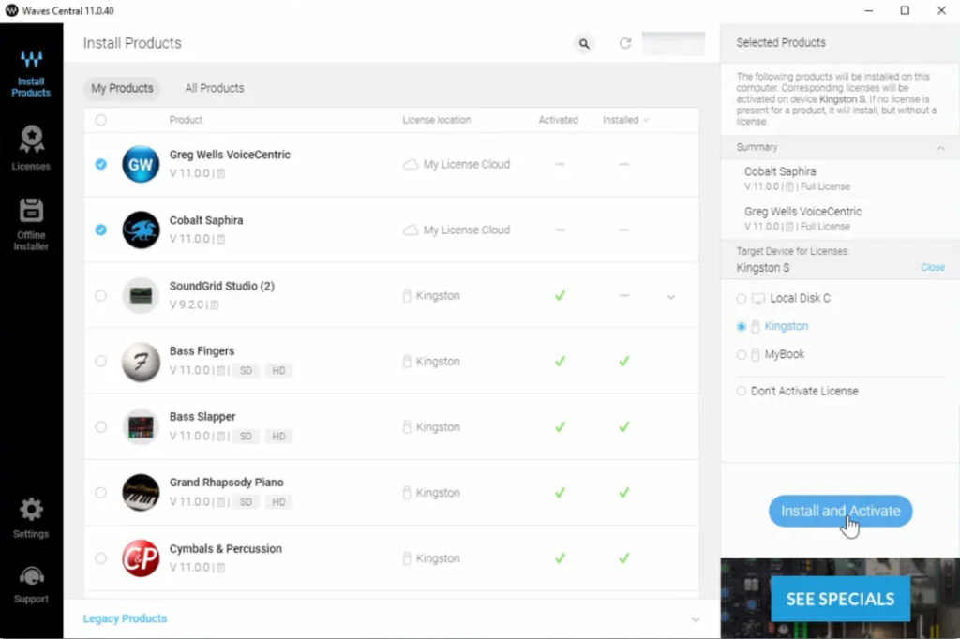Click the info icon beside Greg Wells version
Image resolution: width=960 pixels, height=639 pixels.
point(221,174)
